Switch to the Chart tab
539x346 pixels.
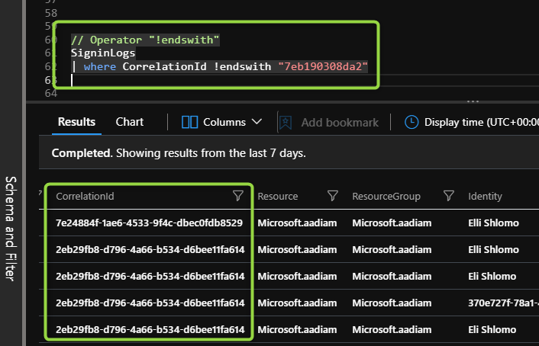coord(130,122)
